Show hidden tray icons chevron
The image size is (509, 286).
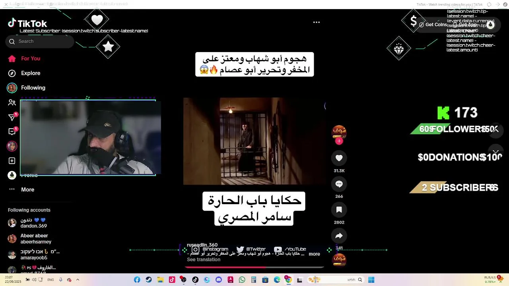pyautogui.click(x=78, y=280)
